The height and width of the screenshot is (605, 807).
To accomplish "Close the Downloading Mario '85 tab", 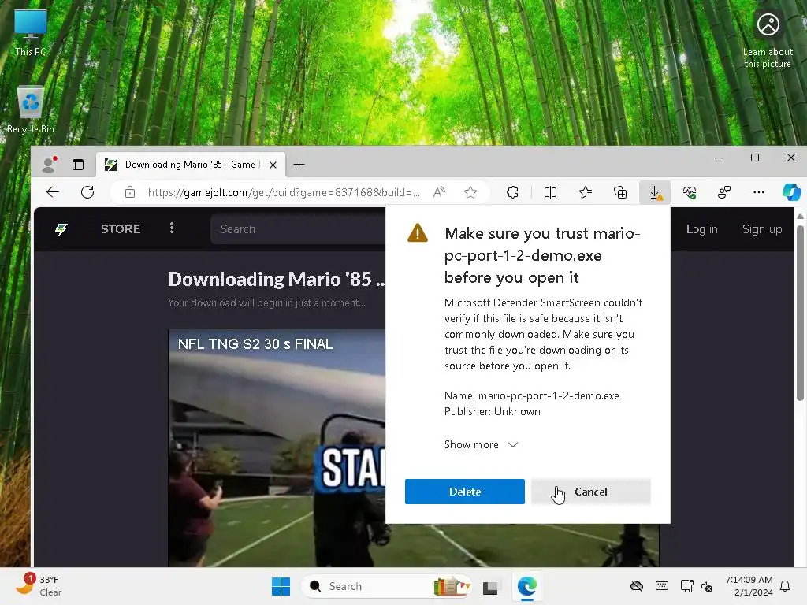I will [x=273, y=165].
